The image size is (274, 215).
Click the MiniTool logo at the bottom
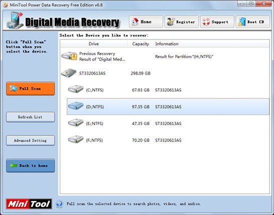29,203
